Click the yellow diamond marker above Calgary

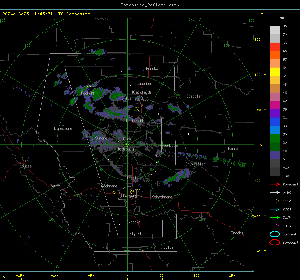132,192
